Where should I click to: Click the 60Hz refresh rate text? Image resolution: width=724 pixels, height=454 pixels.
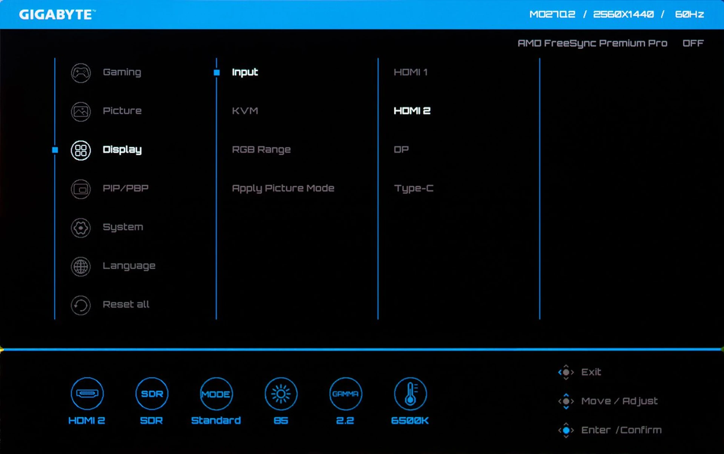(689, 14)
